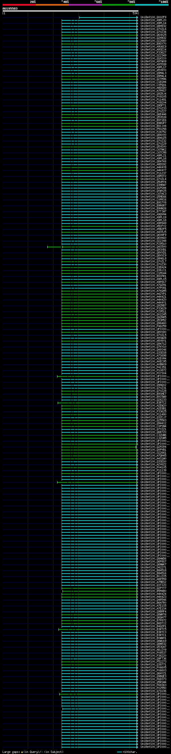This screenshot has height=754, width=171.
Task: Open hit UniRef100_A9PL20
Action: point(153,20)
